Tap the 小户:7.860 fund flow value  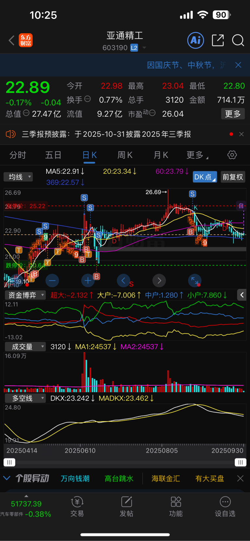207,295
